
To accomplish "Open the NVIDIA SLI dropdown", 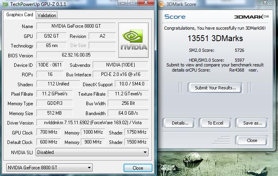I will click(x=92, y=152).
